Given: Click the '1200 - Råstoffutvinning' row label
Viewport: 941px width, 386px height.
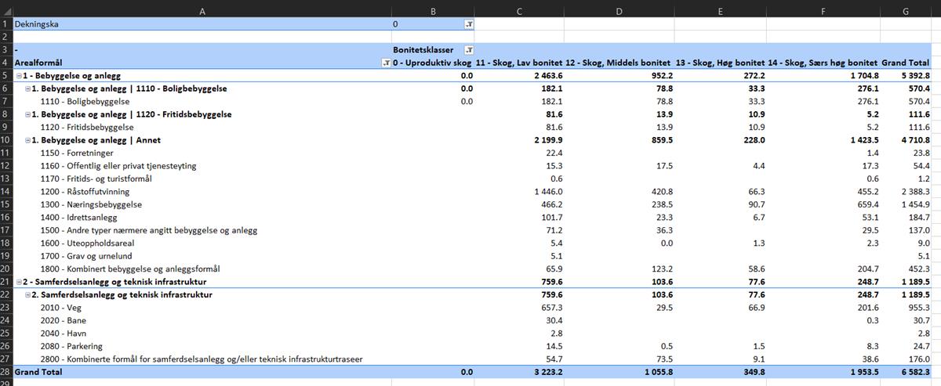Looking at the screenshot, I should coord(85,191).
